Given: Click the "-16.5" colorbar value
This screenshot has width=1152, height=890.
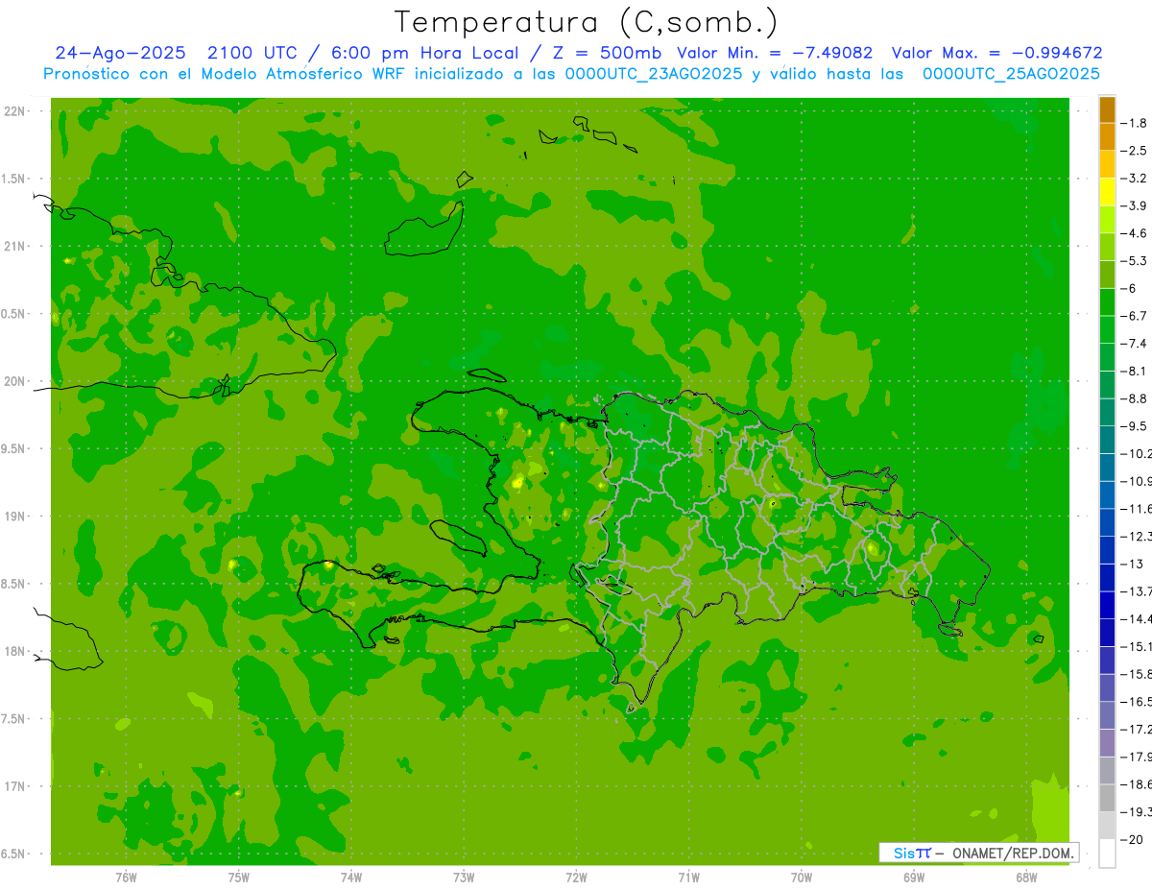Looking at the screenshot, I should [x=1137, y=702].
